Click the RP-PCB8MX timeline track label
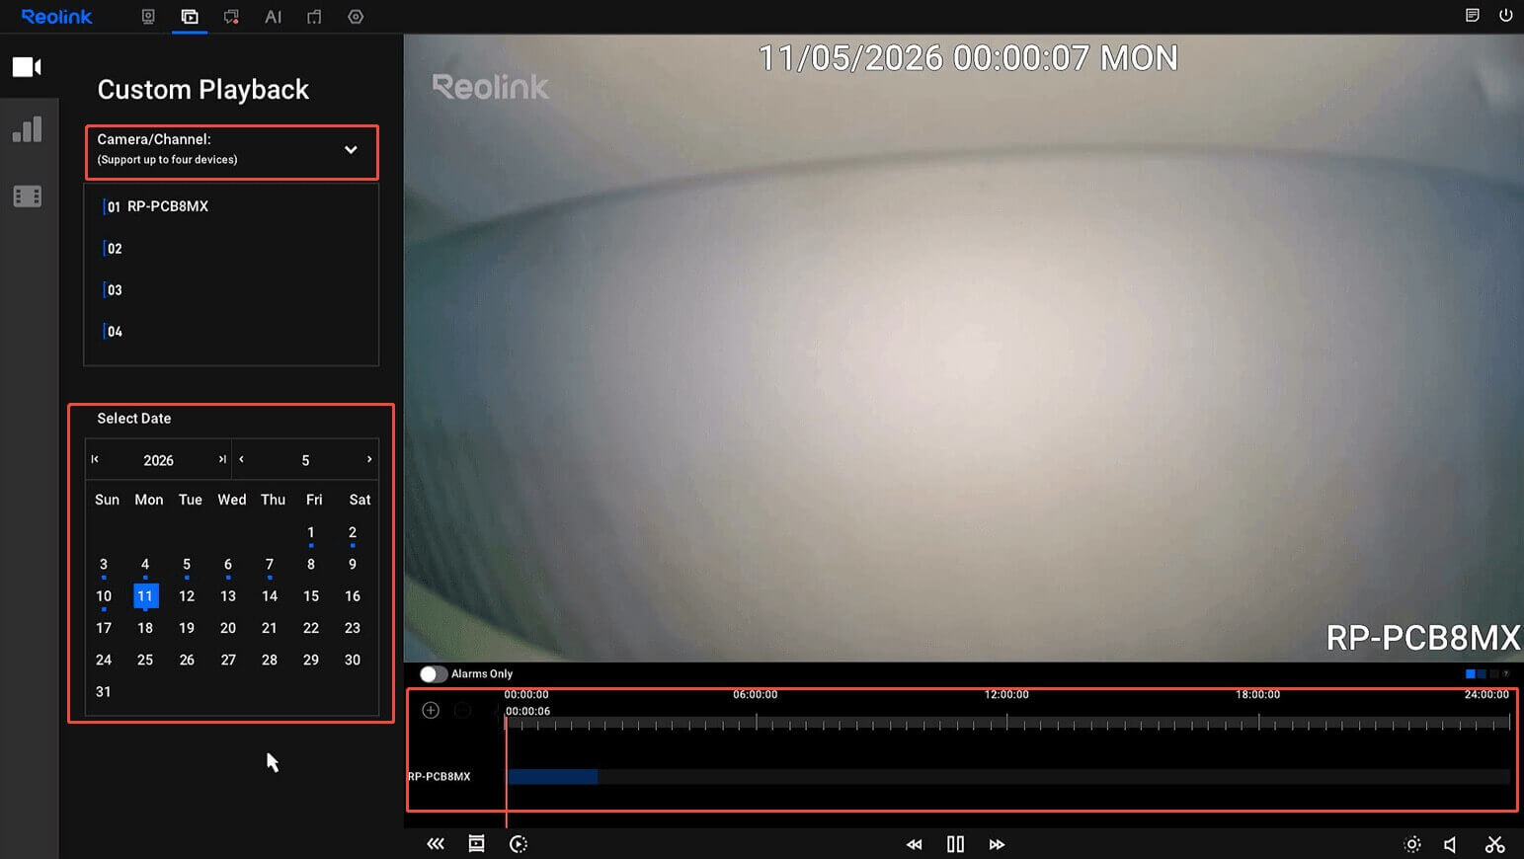 [440, 777]
